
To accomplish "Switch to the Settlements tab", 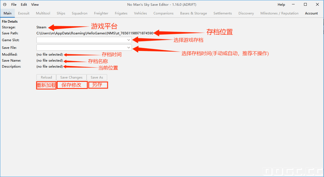I will coord(223,13).
